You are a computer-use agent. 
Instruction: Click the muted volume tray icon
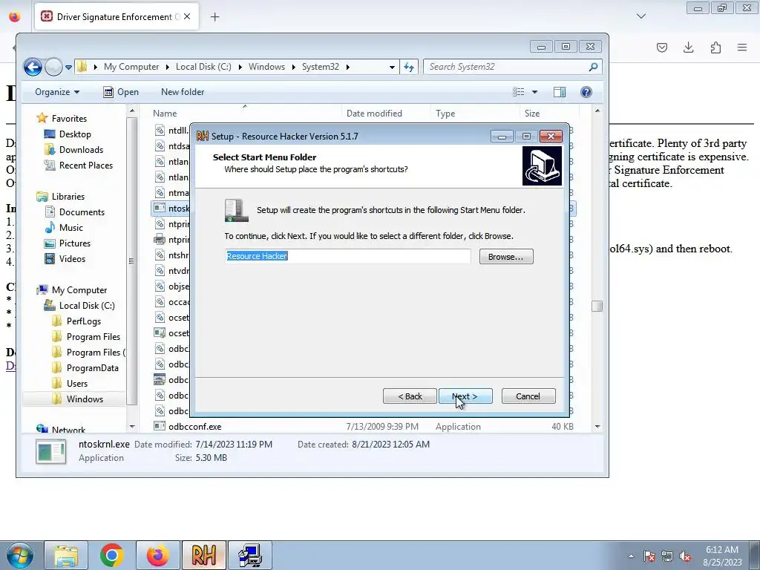point(685,556)
